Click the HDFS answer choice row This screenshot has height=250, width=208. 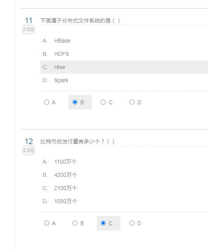click(124, 54)
